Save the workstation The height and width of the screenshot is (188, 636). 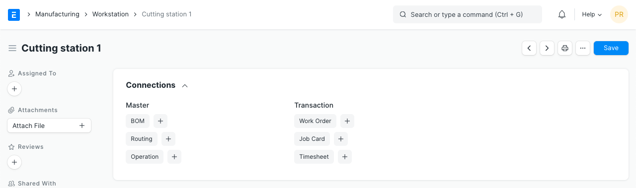(611, 48)
